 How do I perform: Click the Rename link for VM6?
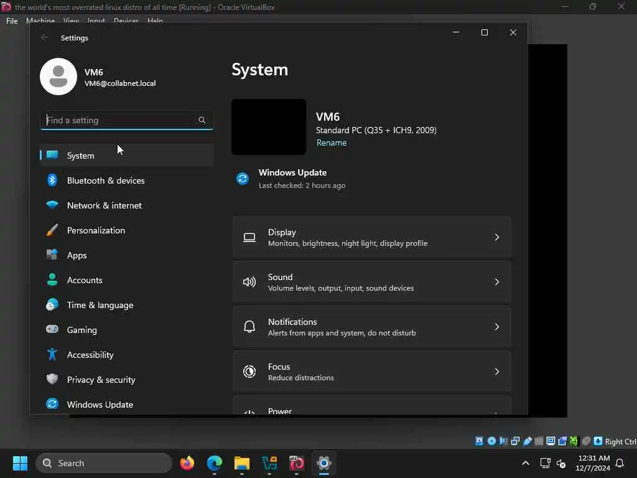(332, 143)
